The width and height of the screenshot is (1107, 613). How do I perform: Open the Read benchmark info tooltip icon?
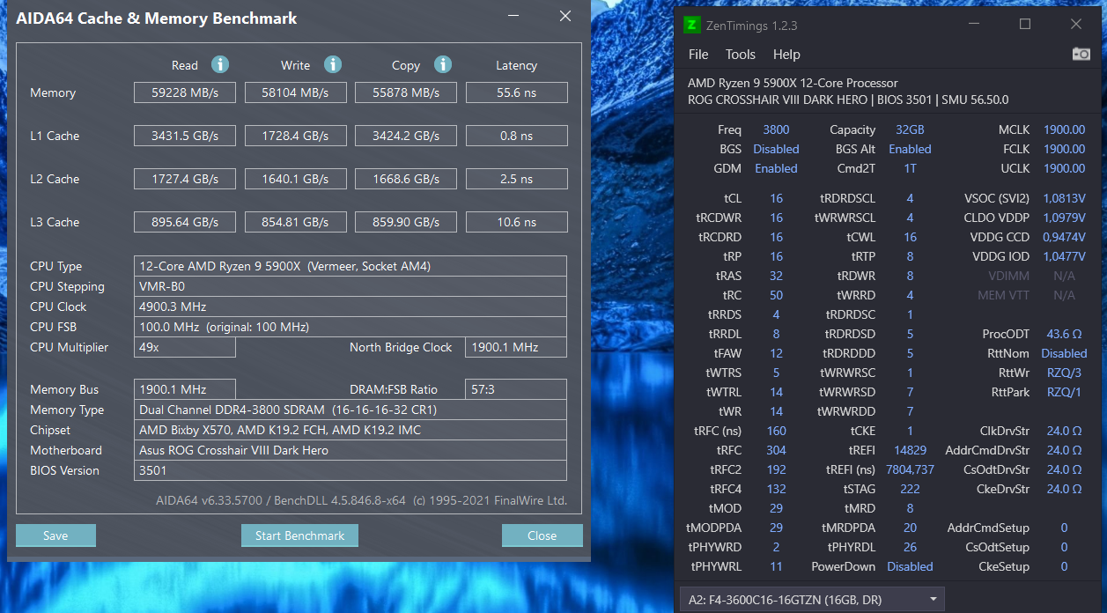(220, 64)
